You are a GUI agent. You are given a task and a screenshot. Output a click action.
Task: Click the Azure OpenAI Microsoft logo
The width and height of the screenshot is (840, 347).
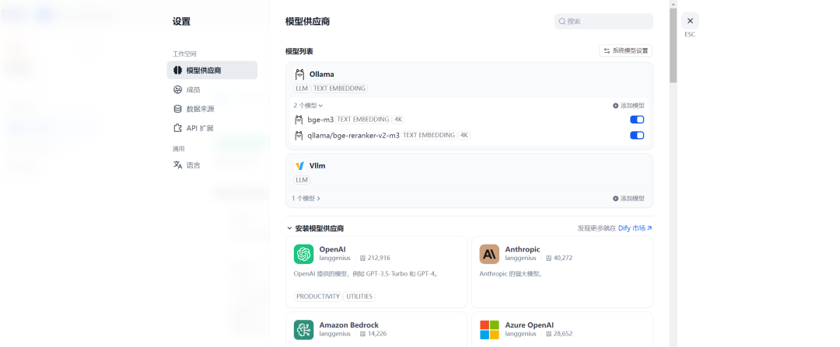(489, 330)
